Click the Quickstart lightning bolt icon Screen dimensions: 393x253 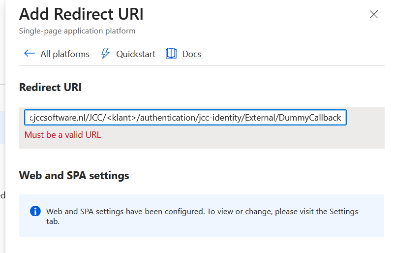[x=105, y=54]
